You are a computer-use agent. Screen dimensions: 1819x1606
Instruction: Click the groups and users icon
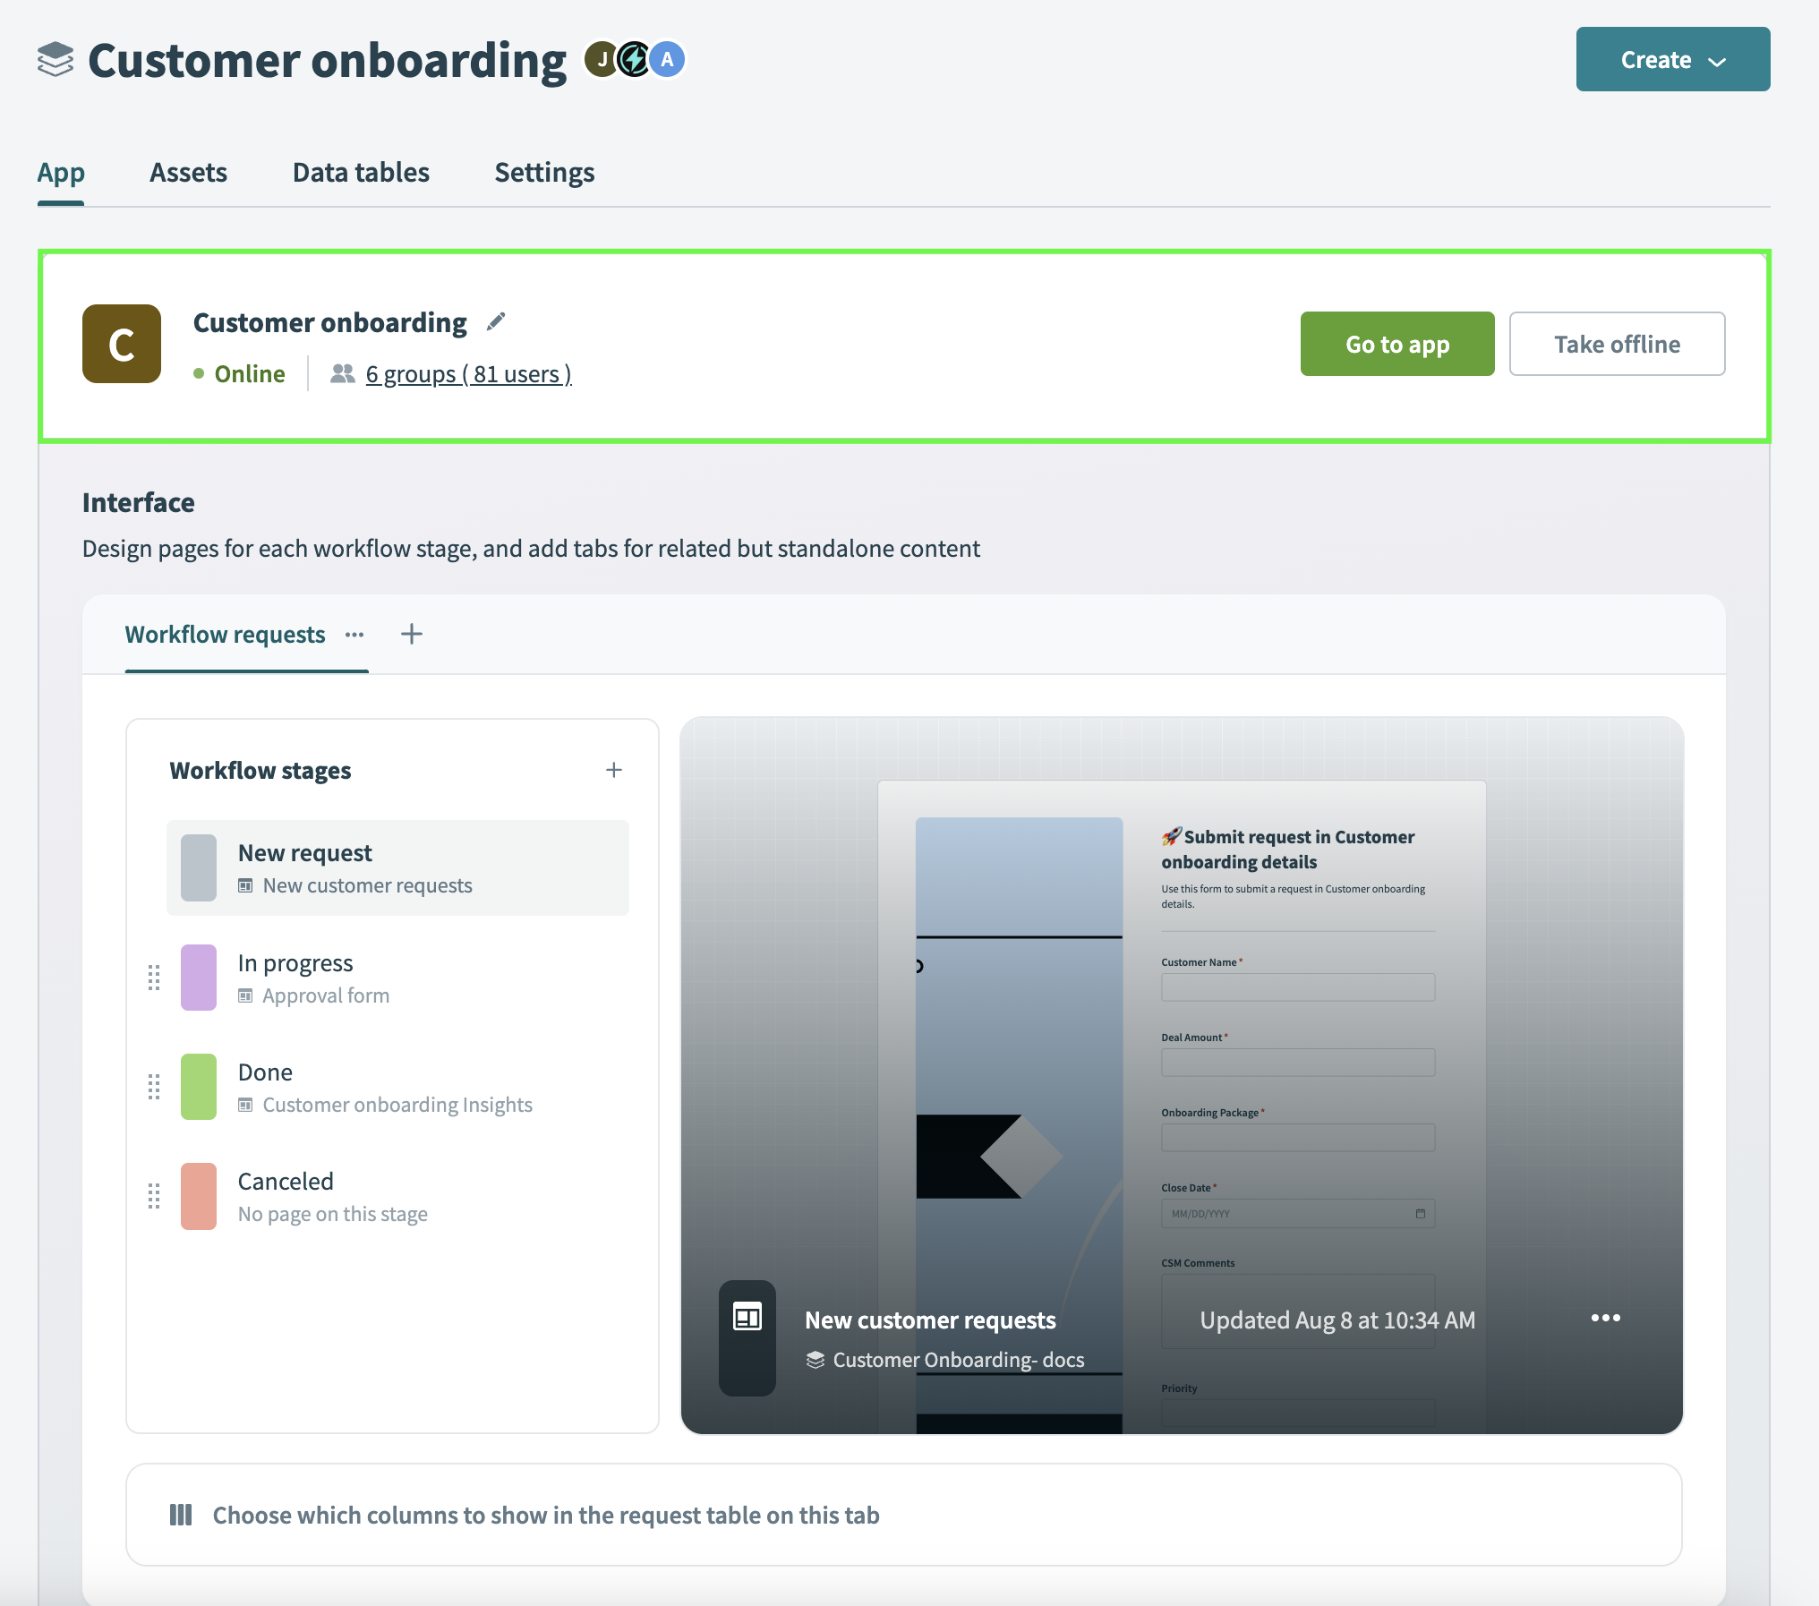click(x=341, y=372)
